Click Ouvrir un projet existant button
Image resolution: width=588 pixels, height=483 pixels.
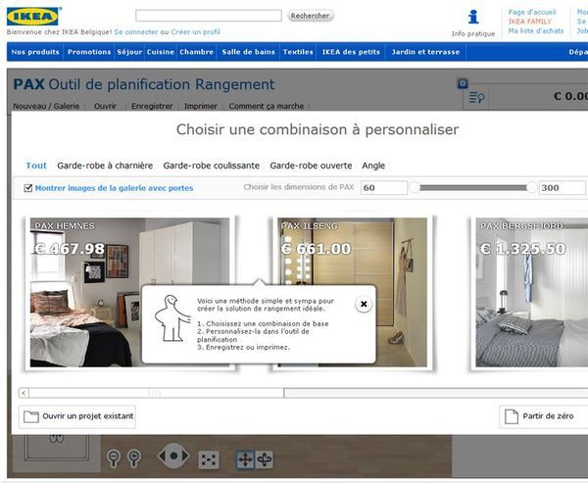point(77,416)
